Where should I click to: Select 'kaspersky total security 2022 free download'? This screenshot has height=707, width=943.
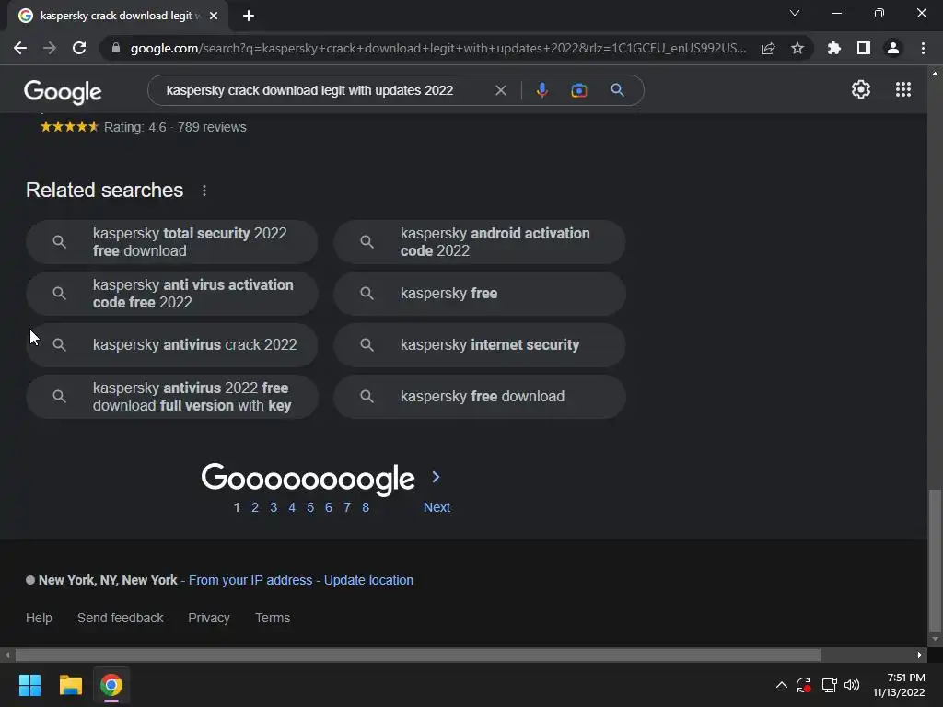(x=172, y=242)
